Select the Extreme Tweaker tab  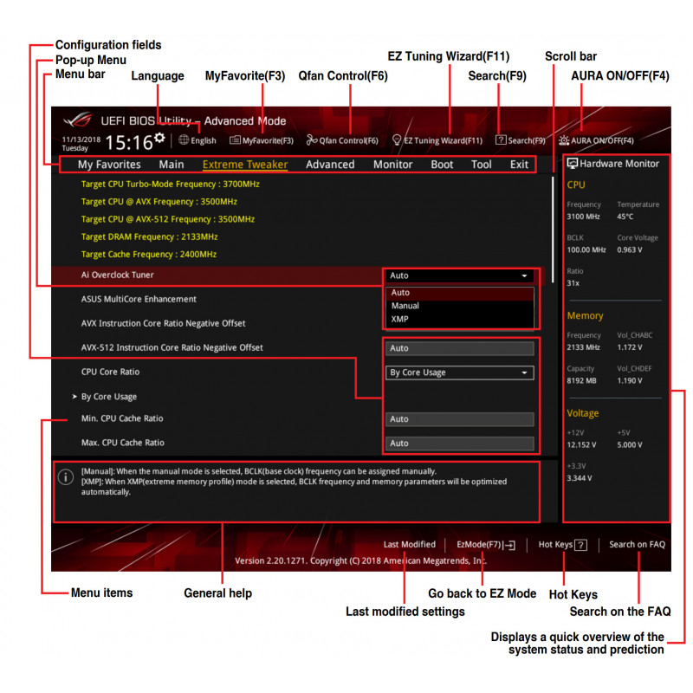(x=245, y=165)
